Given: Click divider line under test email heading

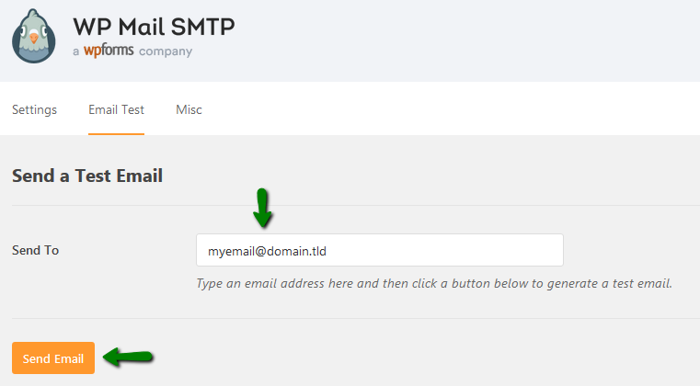Looking at the screenshot, I should [x=356, y=205].
